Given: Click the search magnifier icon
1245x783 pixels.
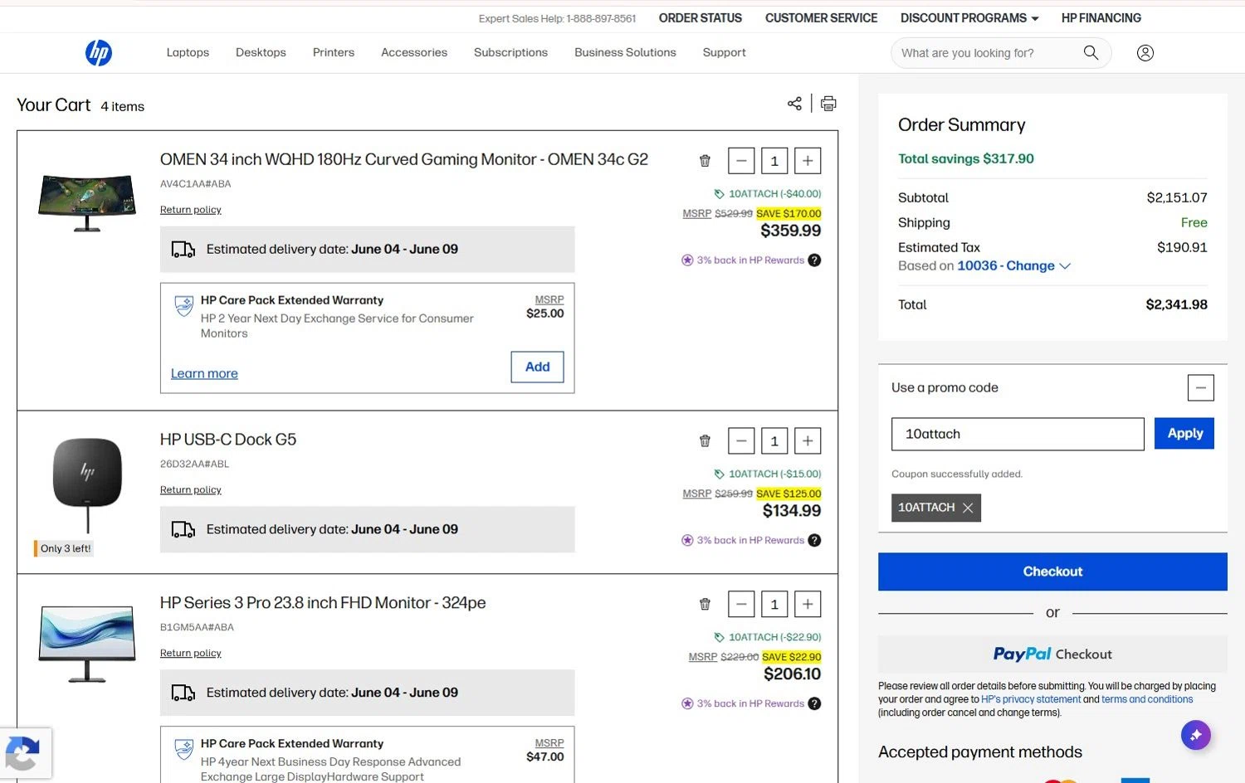Looking at the screenshot, I should [x=1091, y=53].
